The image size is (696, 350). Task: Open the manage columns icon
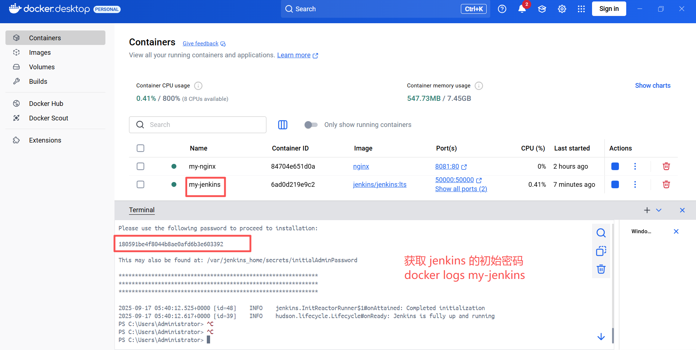point(283,125)
